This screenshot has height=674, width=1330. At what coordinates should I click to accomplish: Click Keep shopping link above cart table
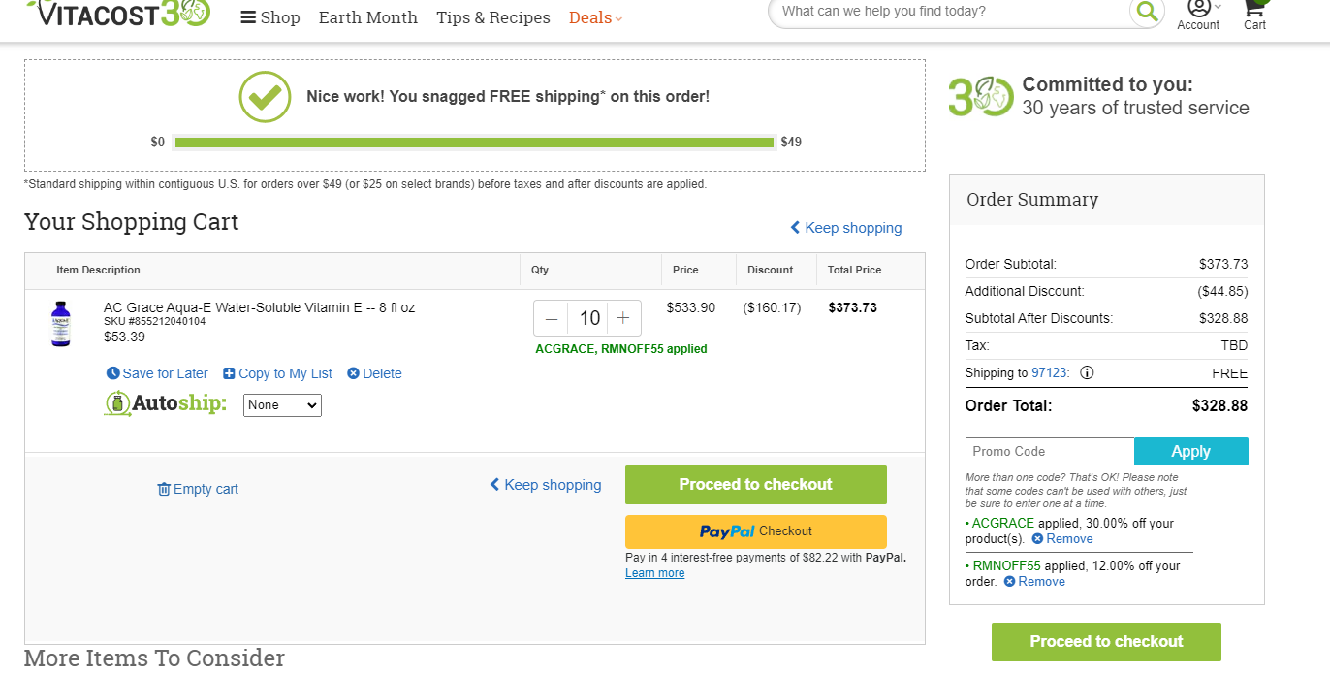pyautogui.click(x=846, y=228)
